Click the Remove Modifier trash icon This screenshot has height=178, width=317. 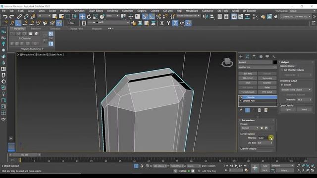click(260, 110)
